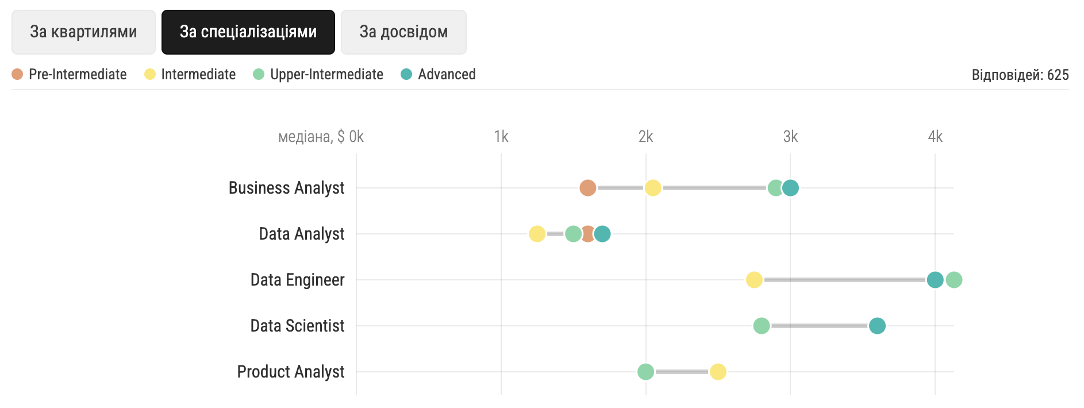The height and width of the screenshot is (408, 1084).
Task: Click the teal Advanced dot for Data Analyst
Action: 602,234
